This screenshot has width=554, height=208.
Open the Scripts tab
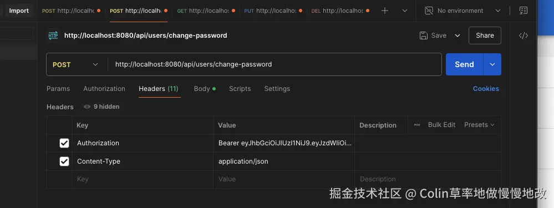click(x=240, y=89)
